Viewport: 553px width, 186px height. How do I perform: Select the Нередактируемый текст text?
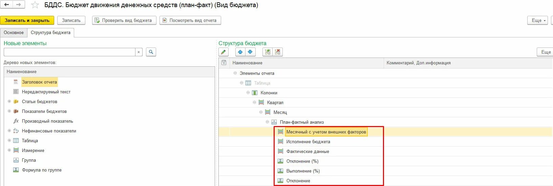[46, 92]
